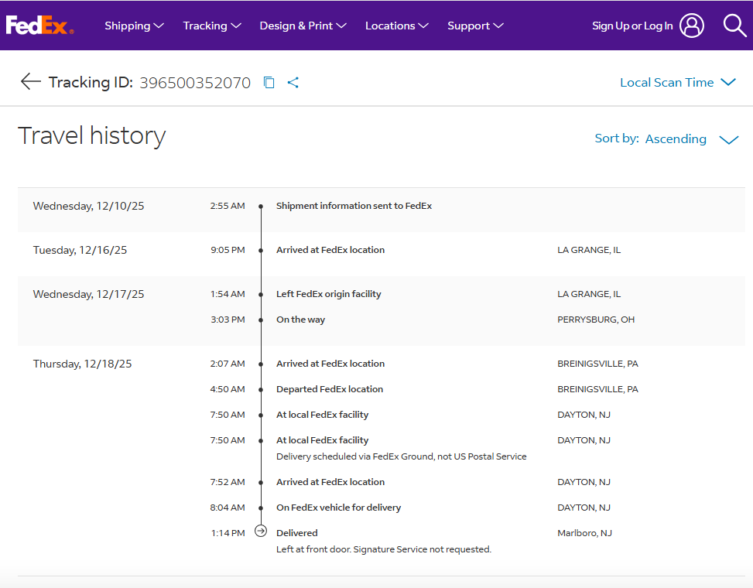
Task: Copy tracking ID with the copy icon
Action: pyautogui.click(x=269, y=83)
